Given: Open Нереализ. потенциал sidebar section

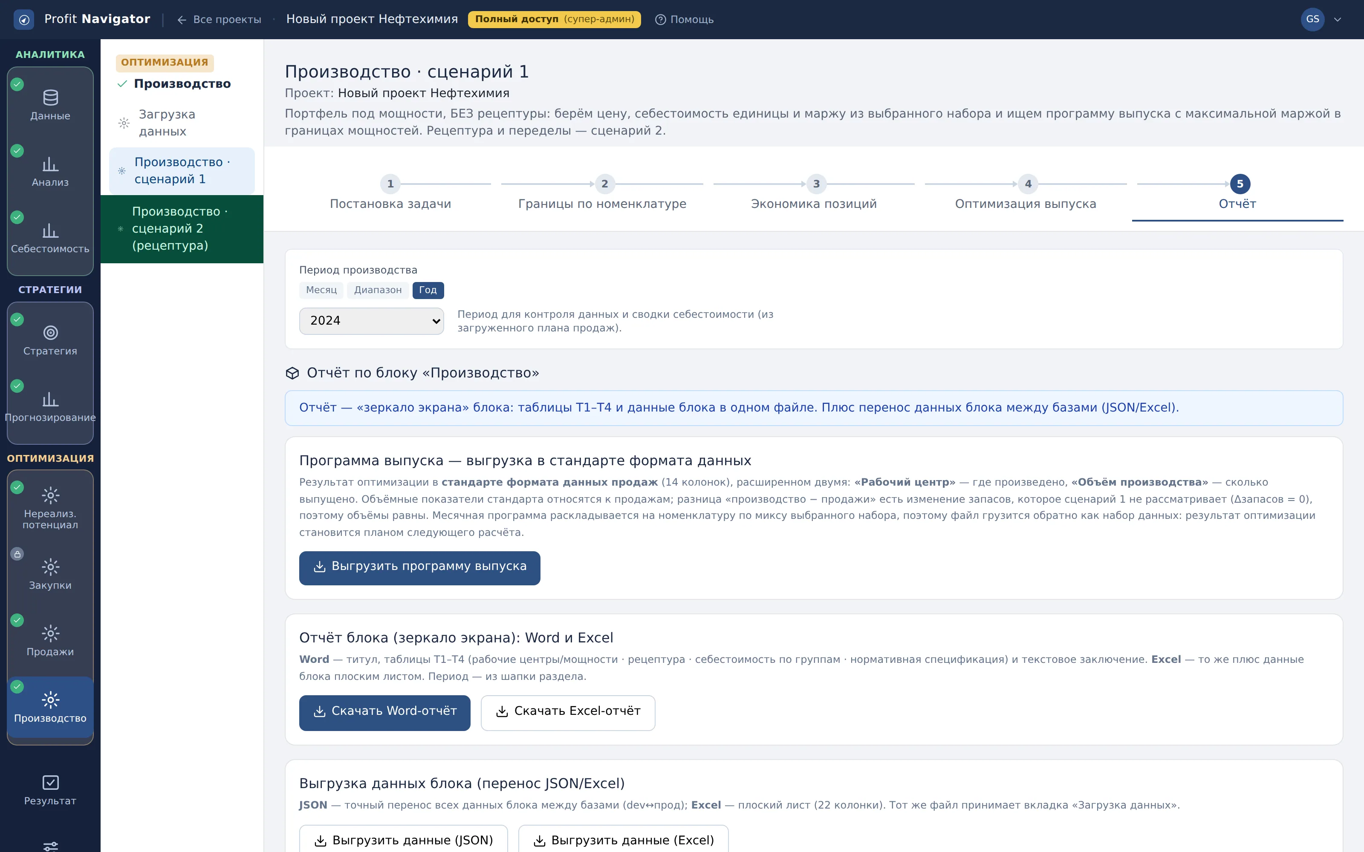Looking at the screenshot, I should coord(50,508).
